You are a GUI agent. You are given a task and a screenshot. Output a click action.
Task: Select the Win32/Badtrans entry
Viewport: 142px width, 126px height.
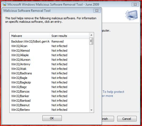pos(49,73)
